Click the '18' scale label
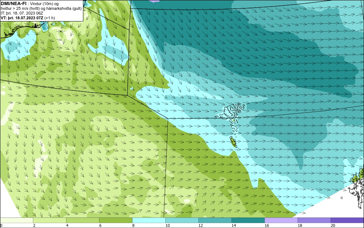Viewport: 364px width, 228px height. coord(300,225)
